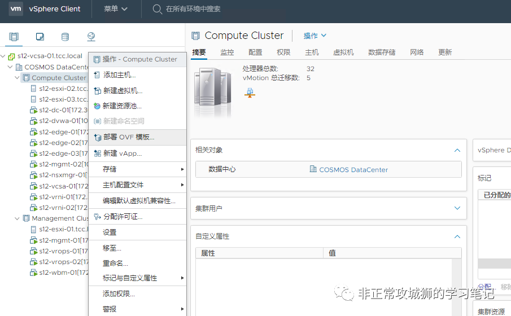Image resolution: width=511 pixels, height=316 pixels.
Task: Collapse the 自定义属性 panel
Action: click(457, 236)
